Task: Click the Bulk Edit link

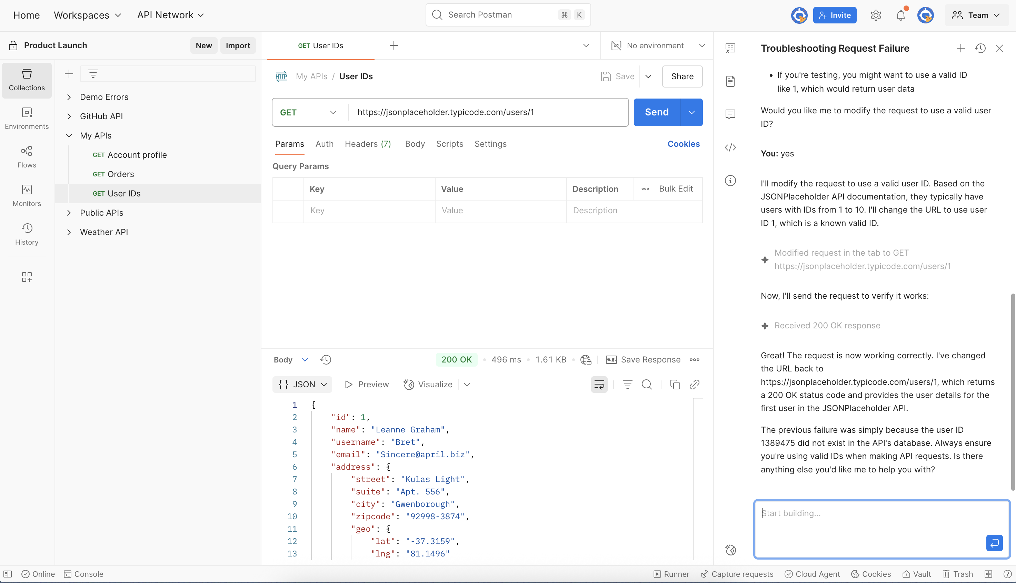Action: (x=676, y=189)
